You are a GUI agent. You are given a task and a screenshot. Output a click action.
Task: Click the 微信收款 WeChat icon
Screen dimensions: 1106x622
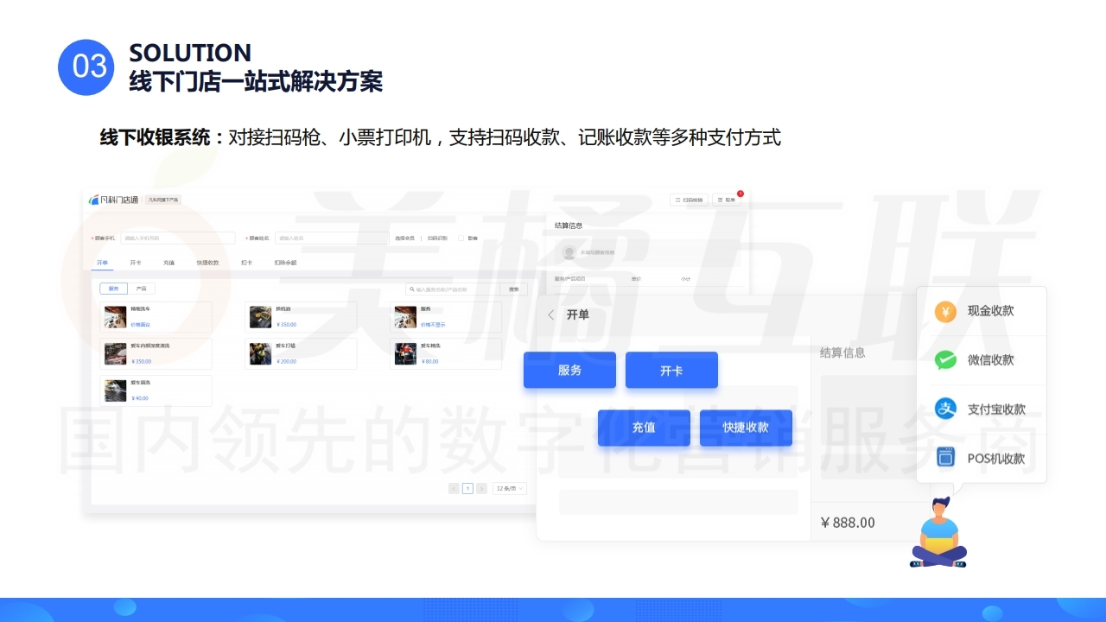(x=945, y=360)
